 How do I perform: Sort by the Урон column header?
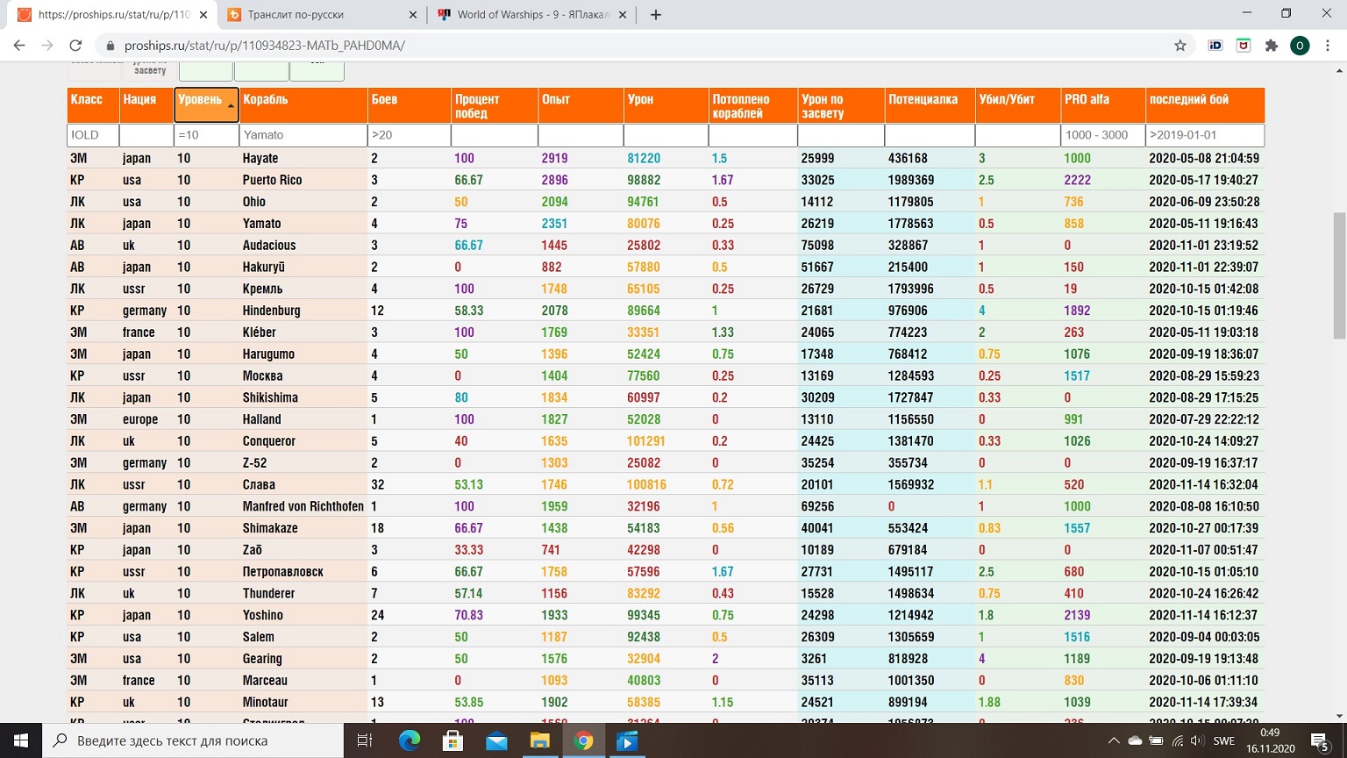tap(666, 105)
